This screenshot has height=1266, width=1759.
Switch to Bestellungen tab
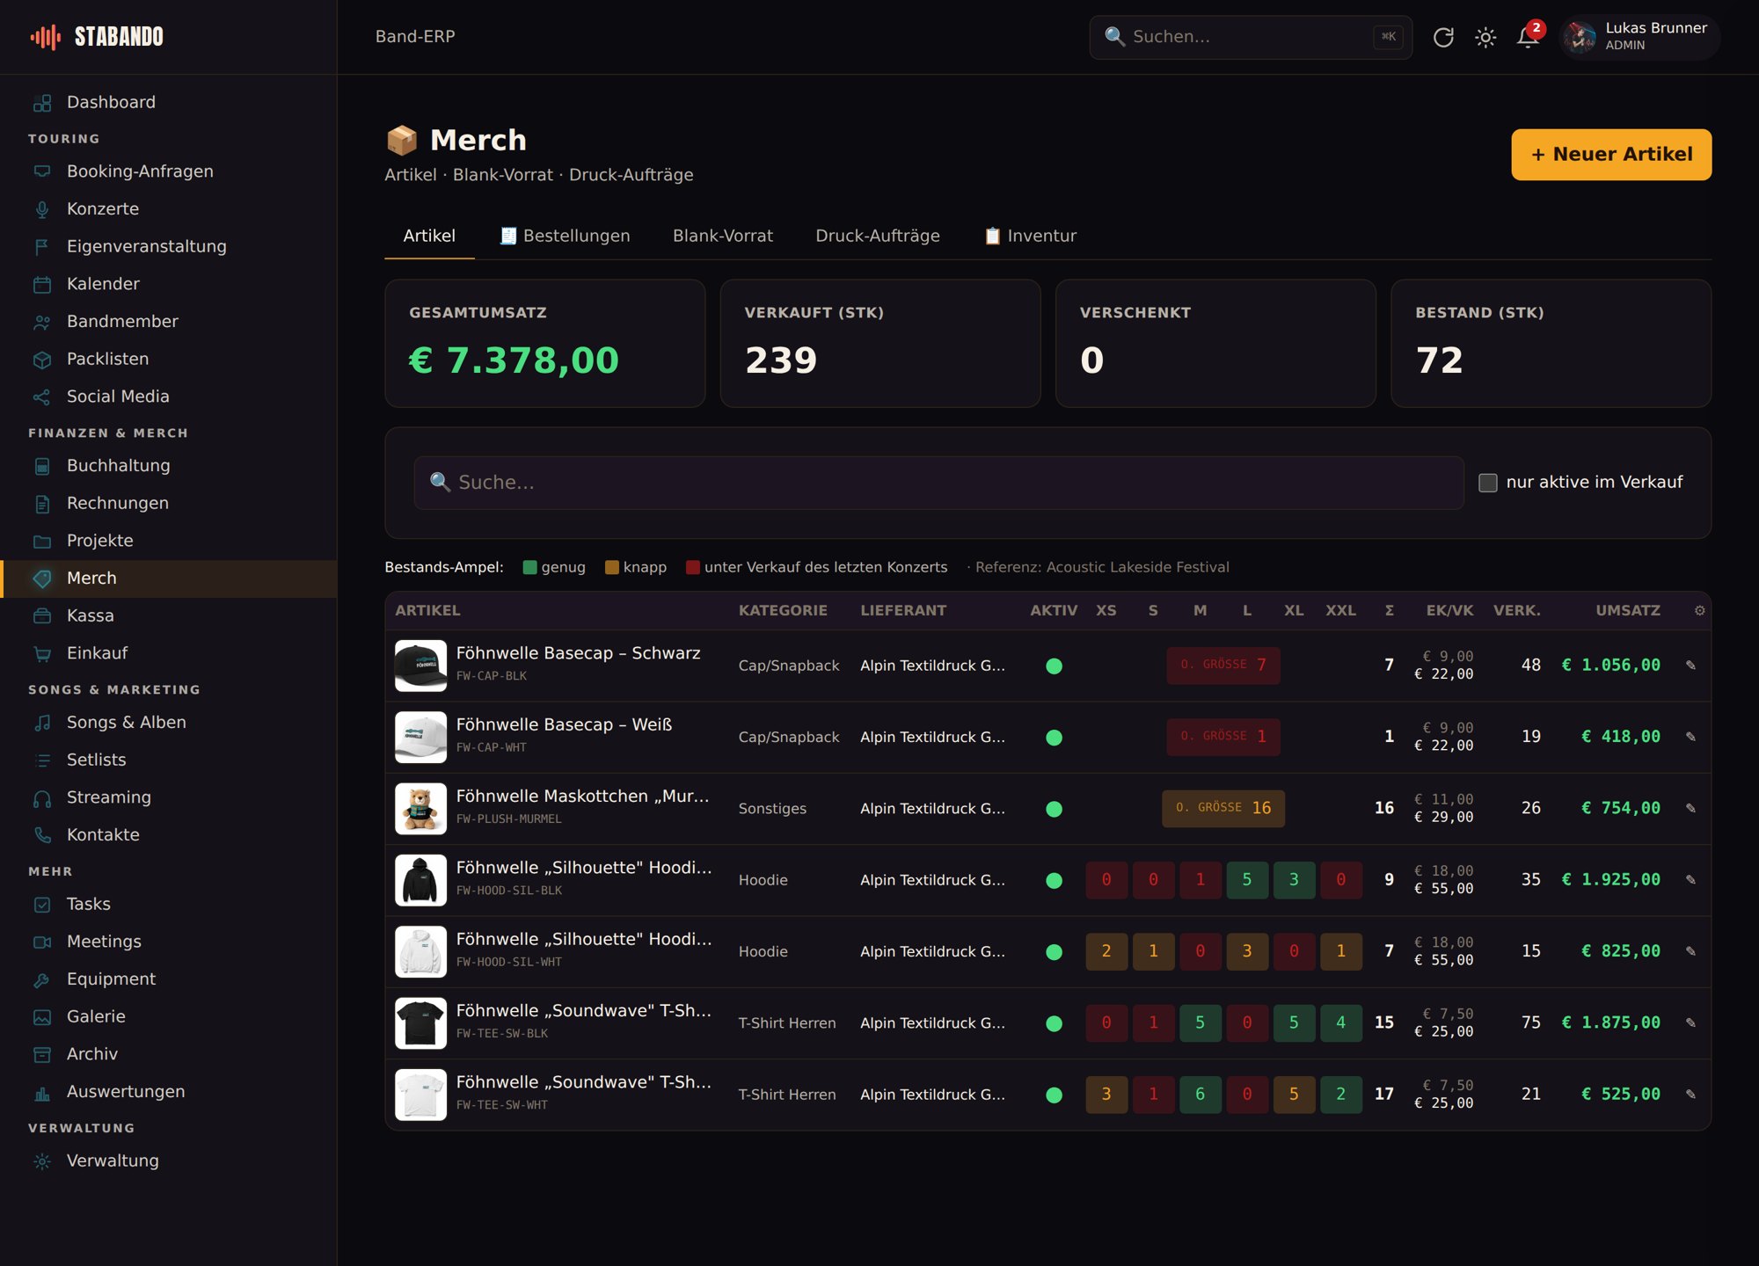pos(565,236)
